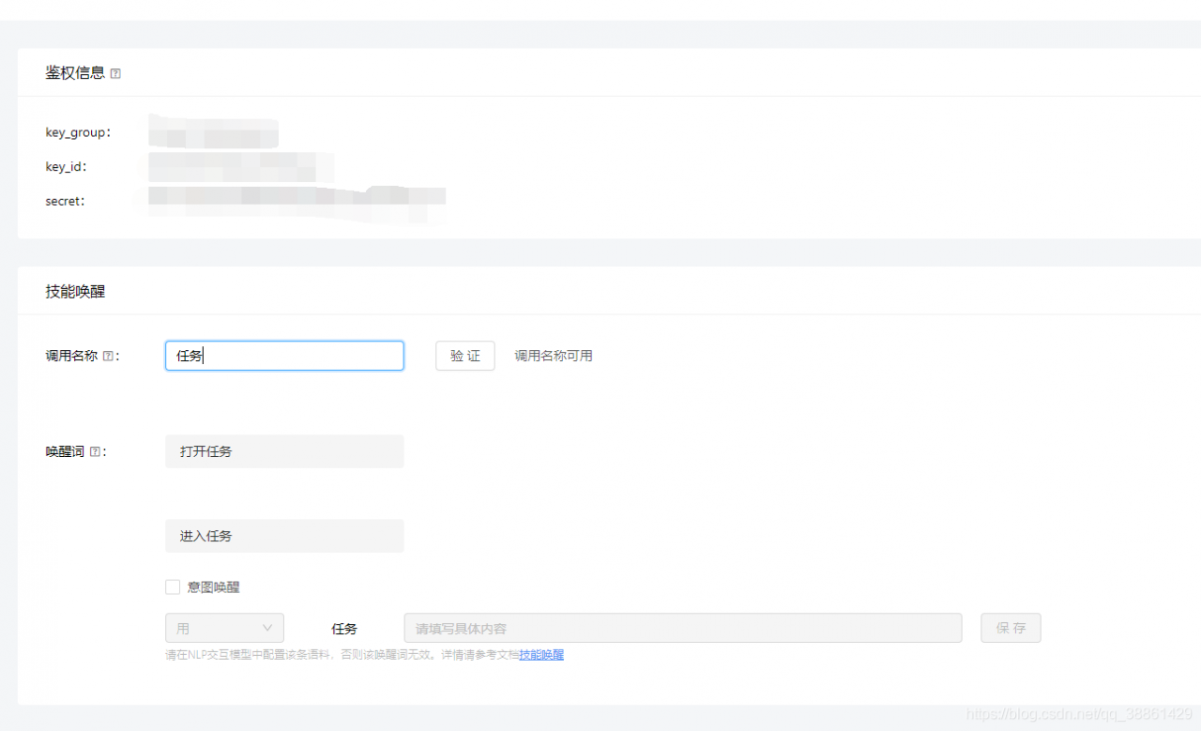Image resolution: width=1201 pixels, height=731 pixels.
Task: Click the 任务 text beside the dropdown
Action: click(x=344, y=629)
